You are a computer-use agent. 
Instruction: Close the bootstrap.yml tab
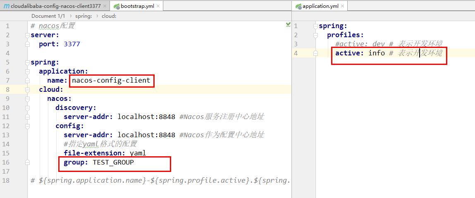pyautogui.click(x=158, y=6)
